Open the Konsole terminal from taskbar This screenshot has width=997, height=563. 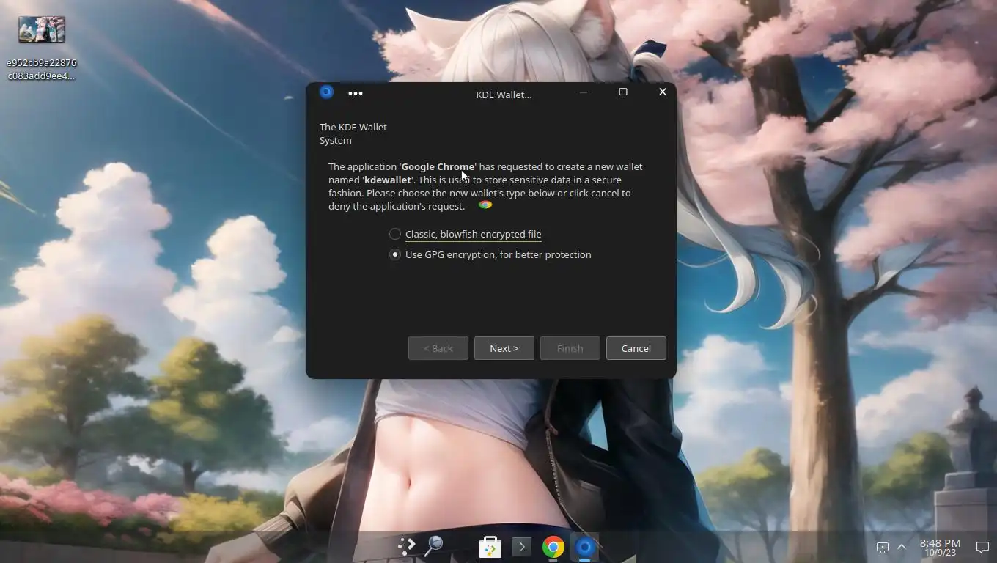pos(522,546)
